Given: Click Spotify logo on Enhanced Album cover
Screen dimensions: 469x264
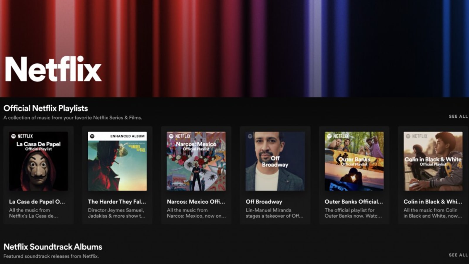Looking at the screenshot, I should (x=92, y=136).
